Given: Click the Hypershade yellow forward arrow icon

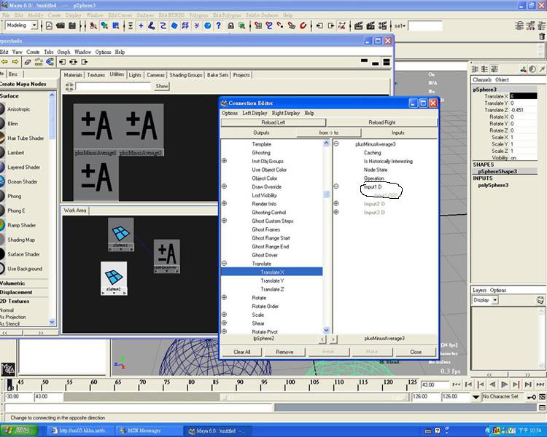Looking at the screenshot, I should click(x=15, y=62).
